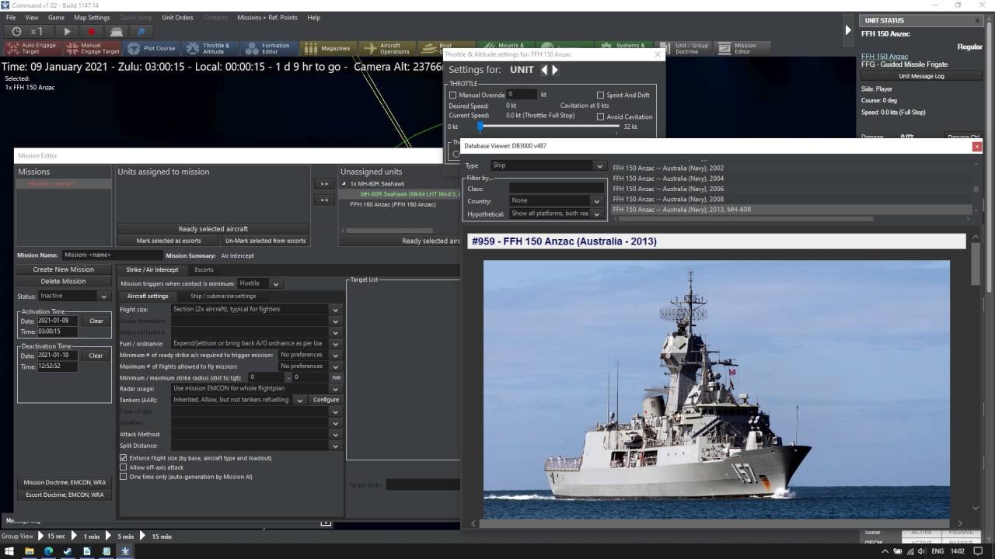Click the throttle speed slider handle
This screenshot has width=995, height=559.
480,126
